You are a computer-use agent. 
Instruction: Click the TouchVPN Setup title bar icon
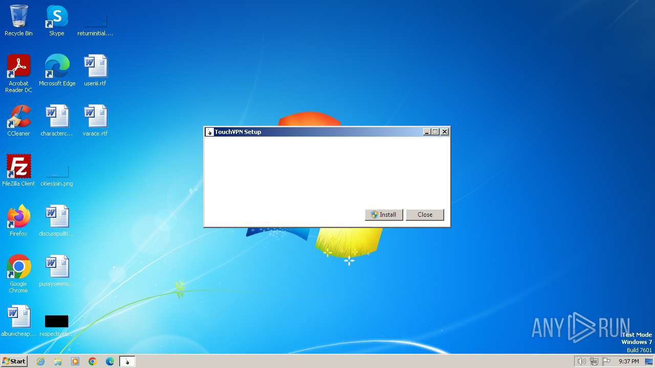(209, 132)
